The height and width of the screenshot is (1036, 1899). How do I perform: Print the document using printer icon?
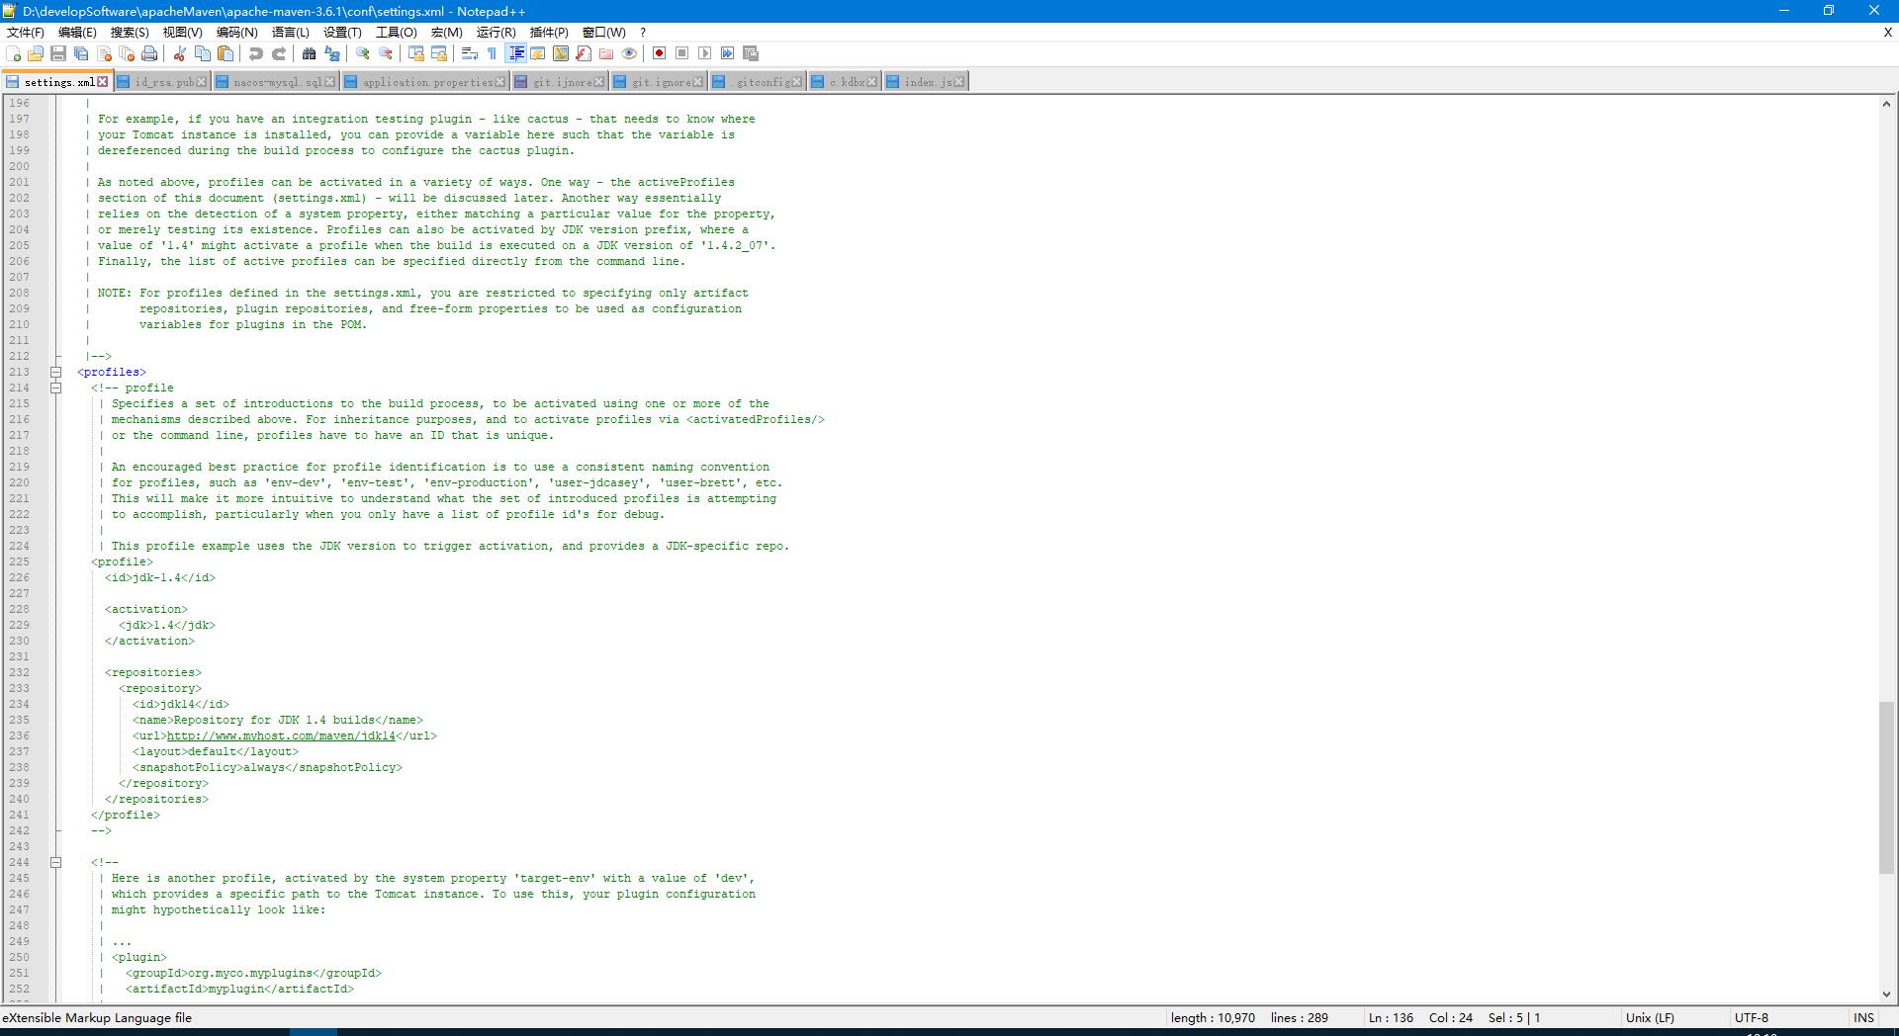[149, 53]
